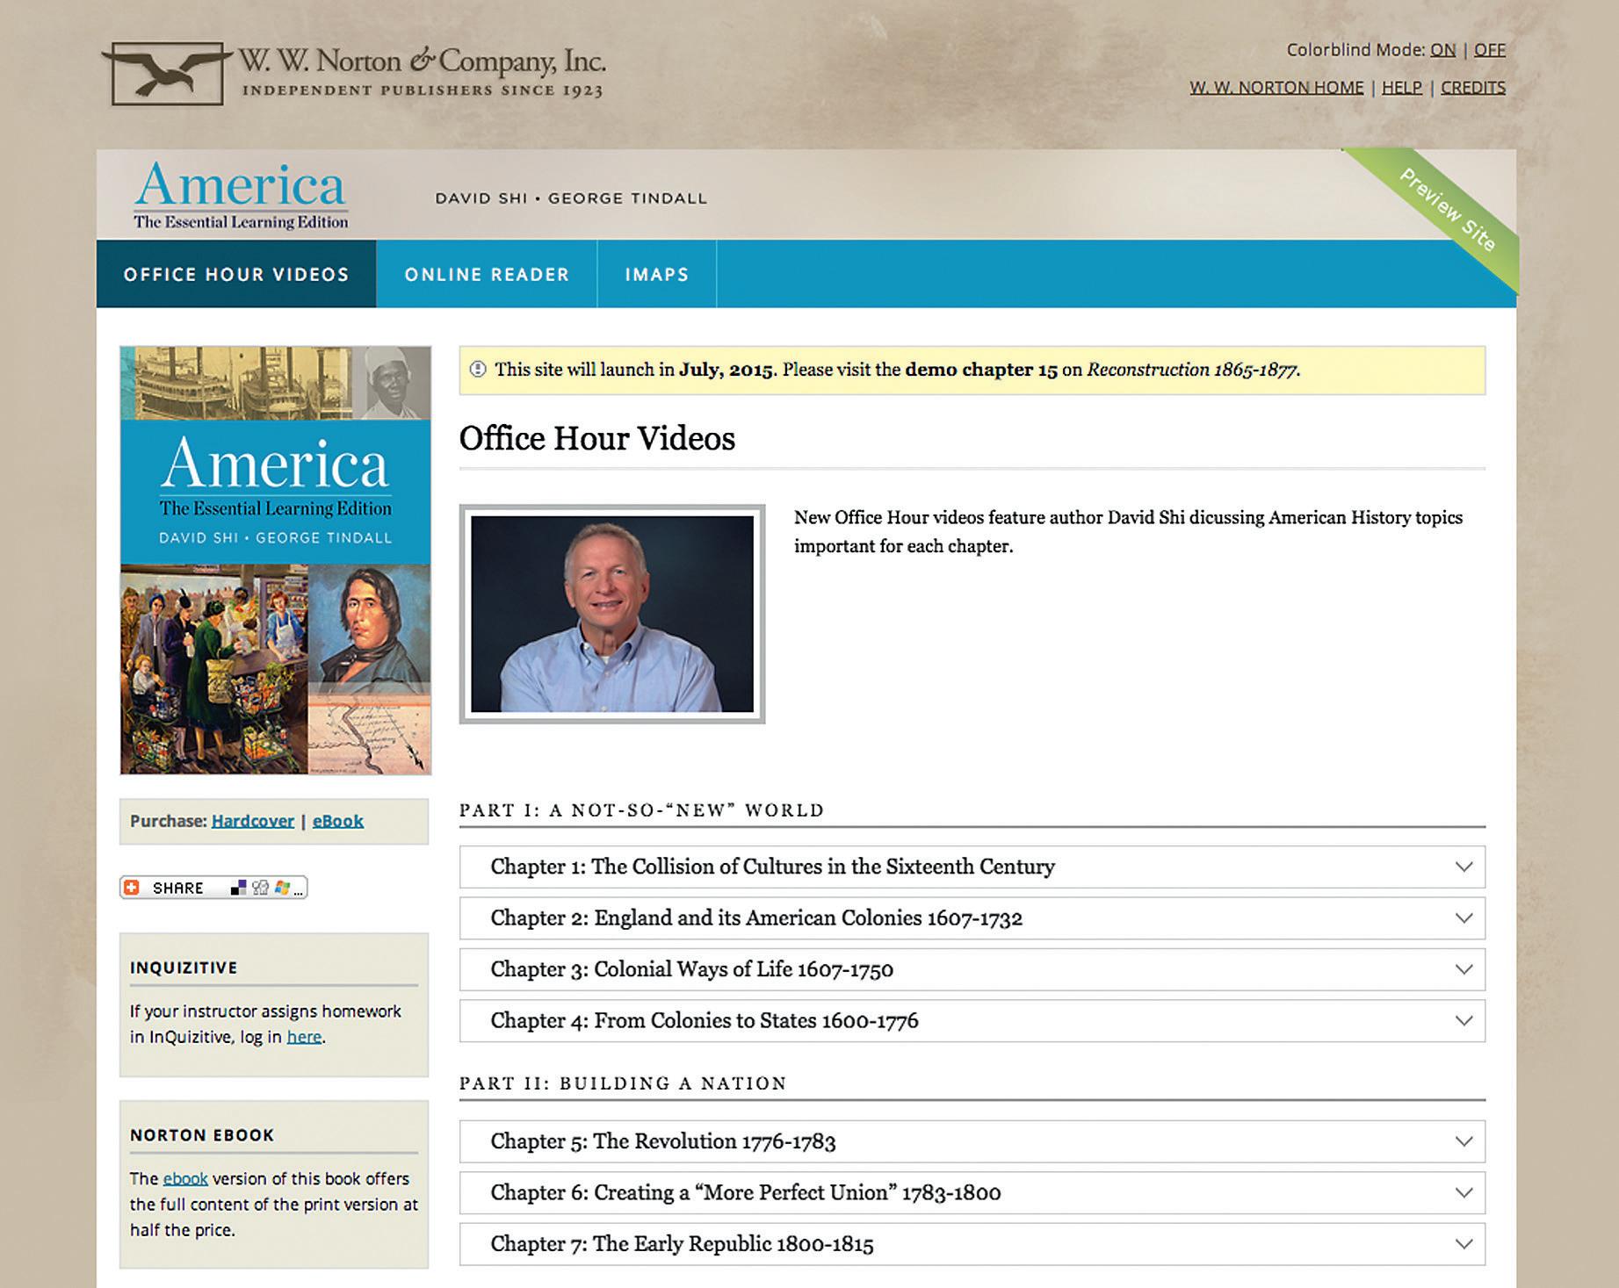Expand Chapter 1: The Collision of Cultures

[972, 867]
